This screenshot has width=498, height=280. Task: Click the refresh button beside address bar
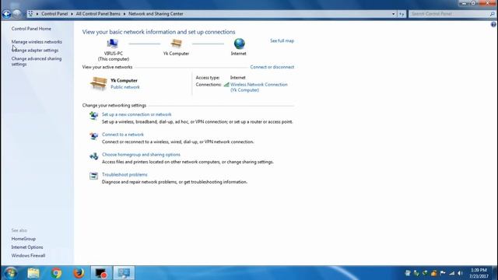click(x=402, y=14)
